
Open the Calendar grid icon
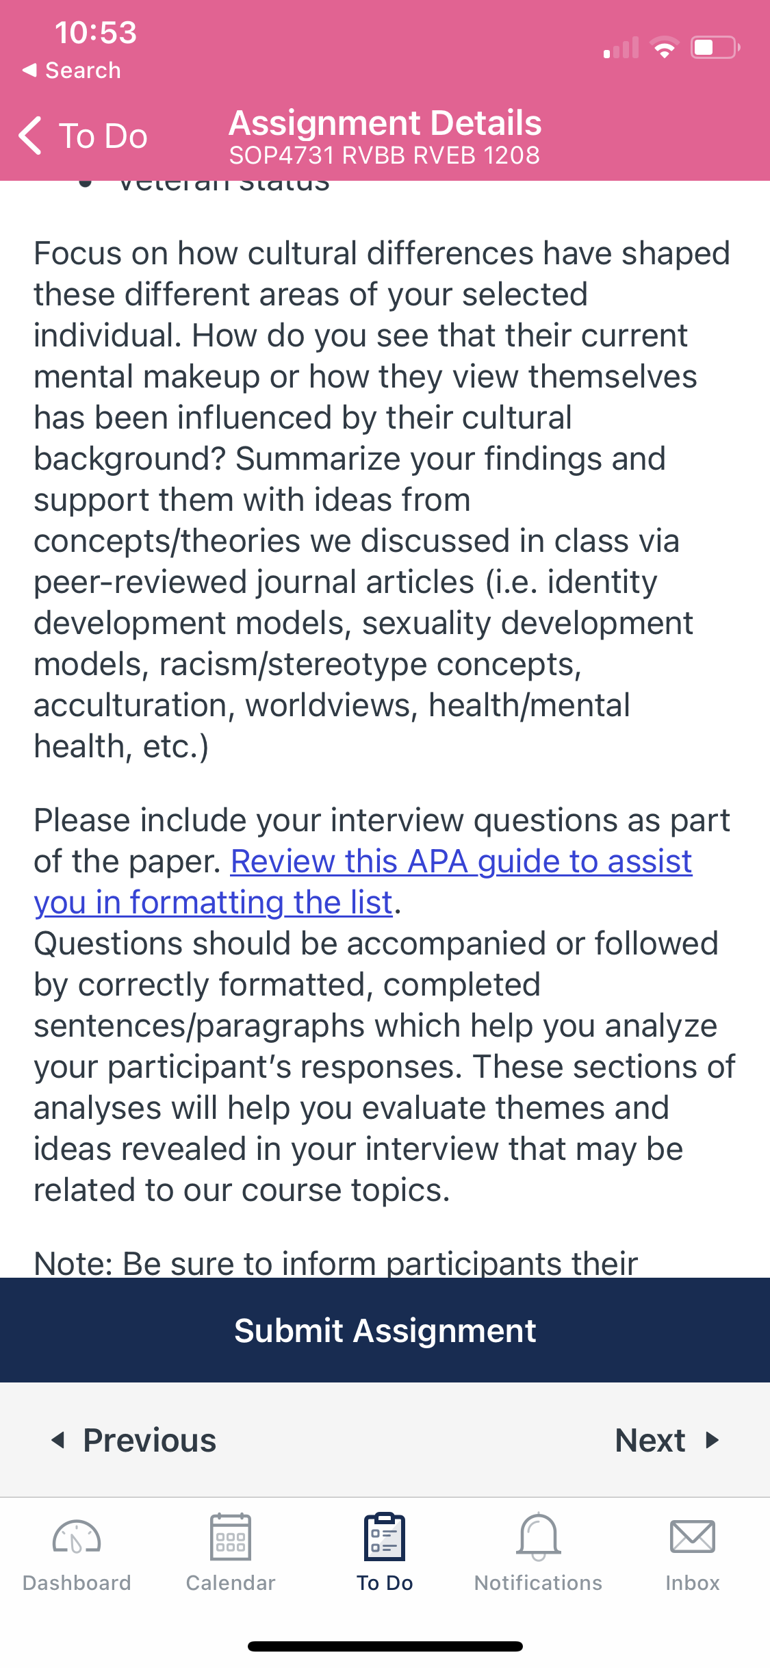pyautogui.click(x=231, y=1537)
